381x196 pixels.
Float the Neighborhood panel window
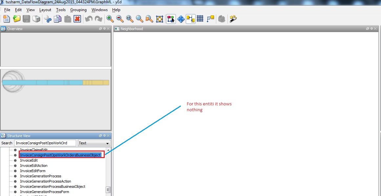coord(367,29)
